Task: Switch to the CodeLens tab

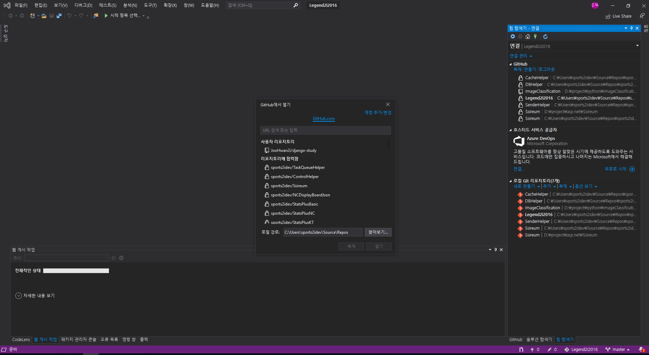Action: (x=21, y=339)
